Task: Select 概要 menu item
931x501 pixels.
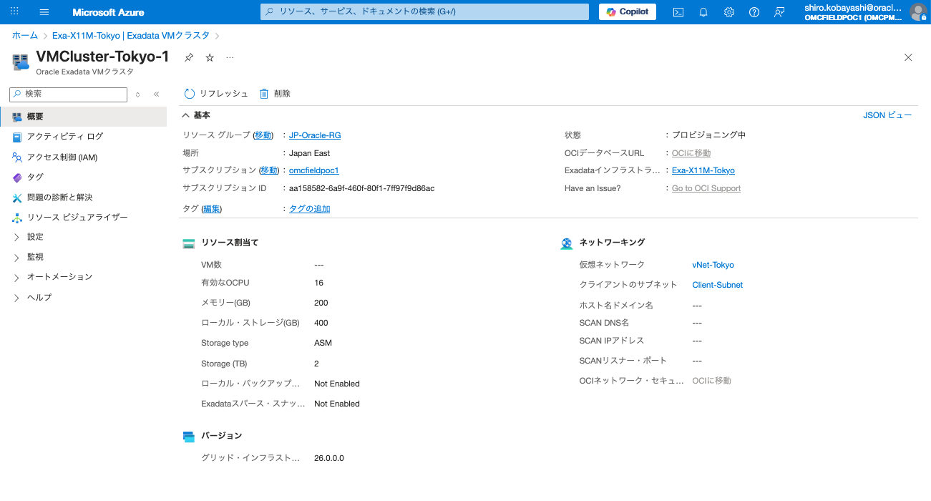Action: point(83,117)
